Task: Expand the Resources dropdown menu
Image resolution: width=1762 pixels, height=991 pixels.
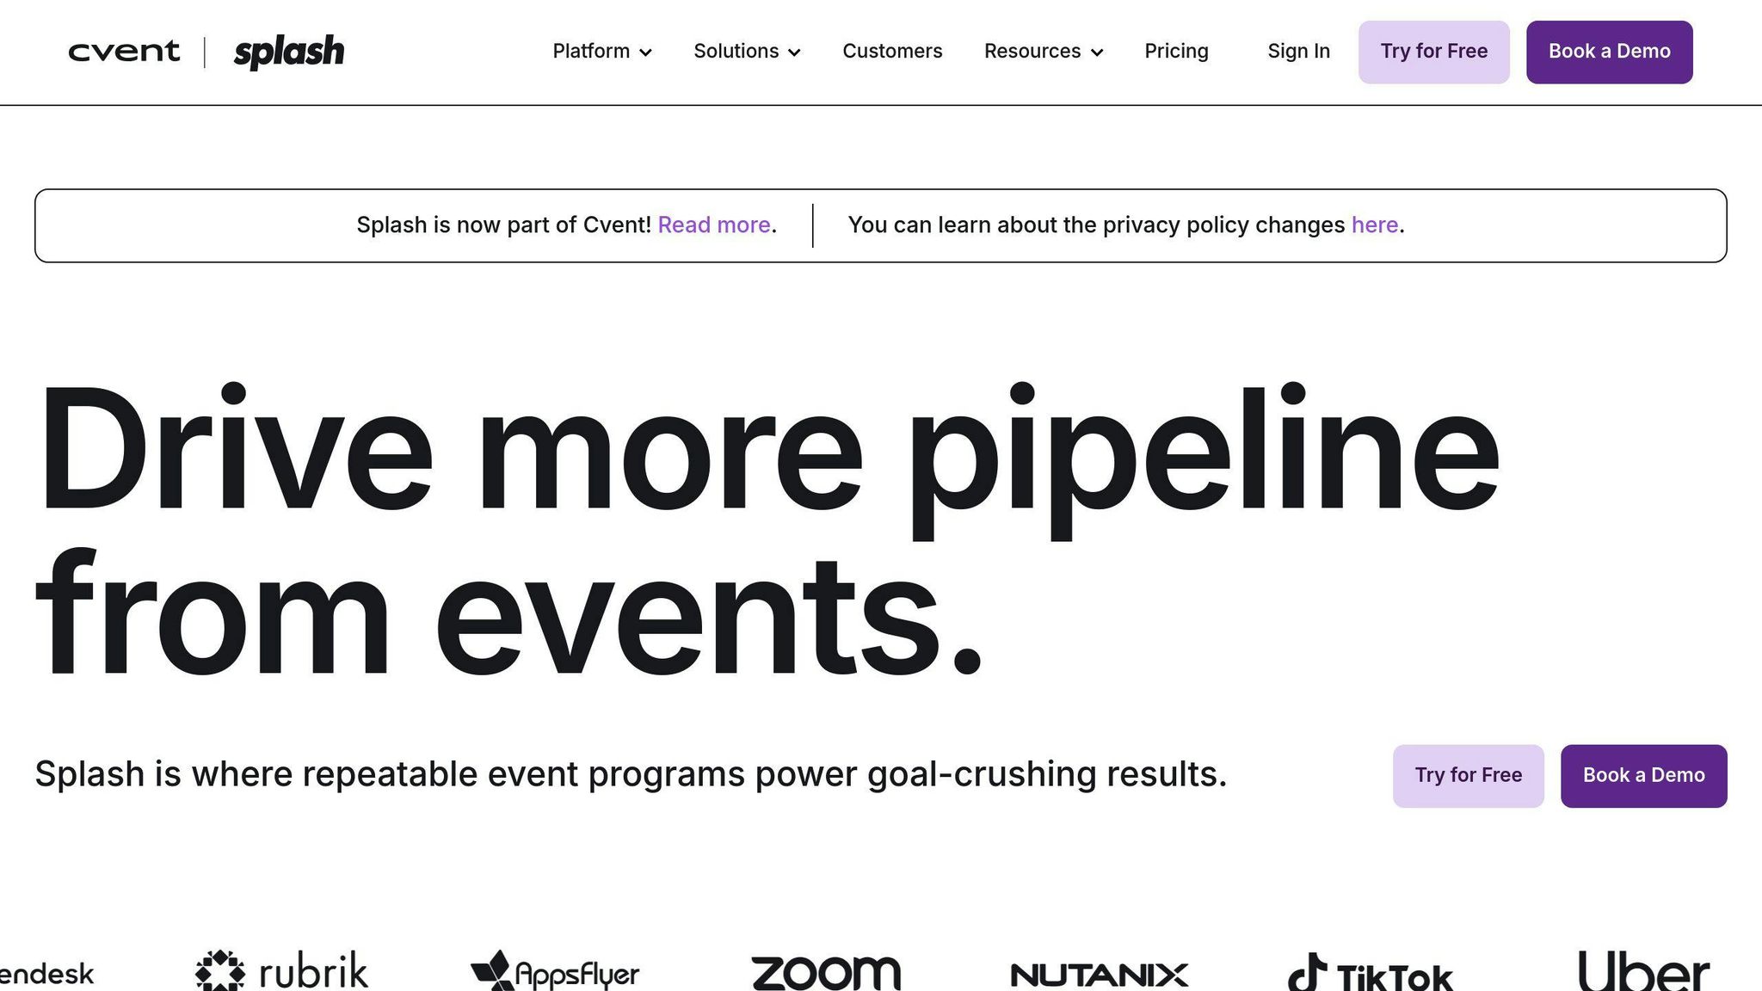Action: 1044,52
